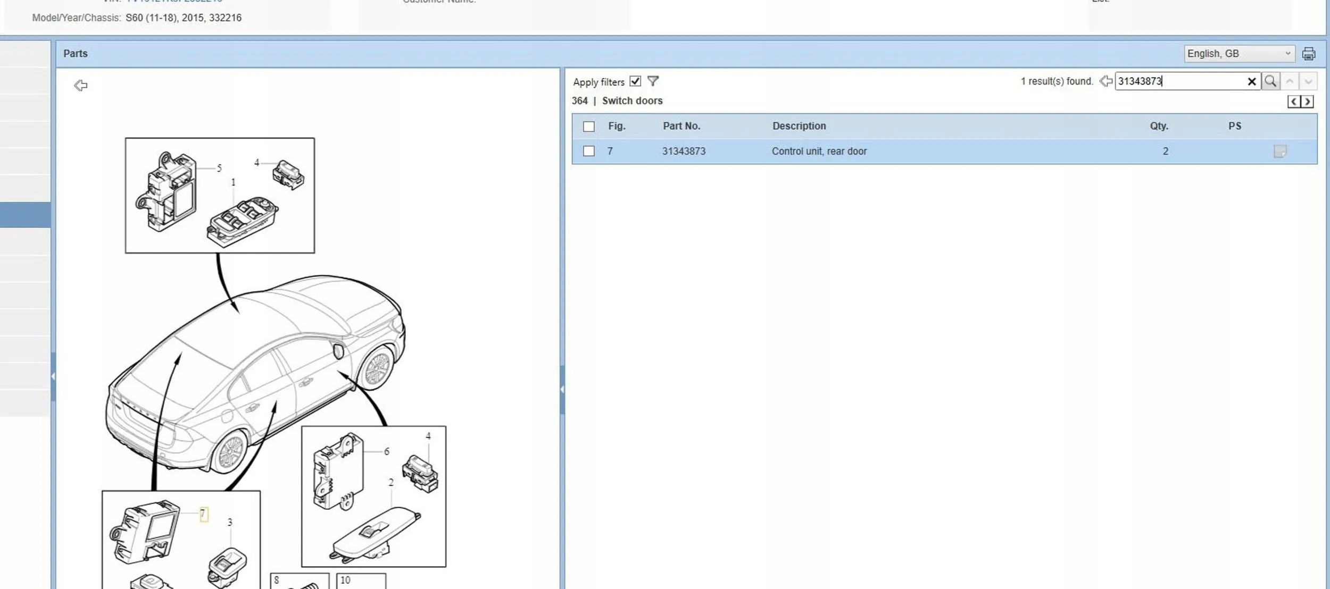Toggle the Apply filters checkbox
The width and height of the screenshot is (1330, 589).
coord(635,81)
